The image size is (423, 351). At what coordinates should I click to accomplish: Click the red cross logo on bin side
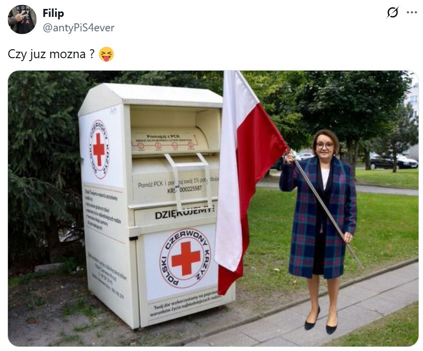(x=99, y=149)
